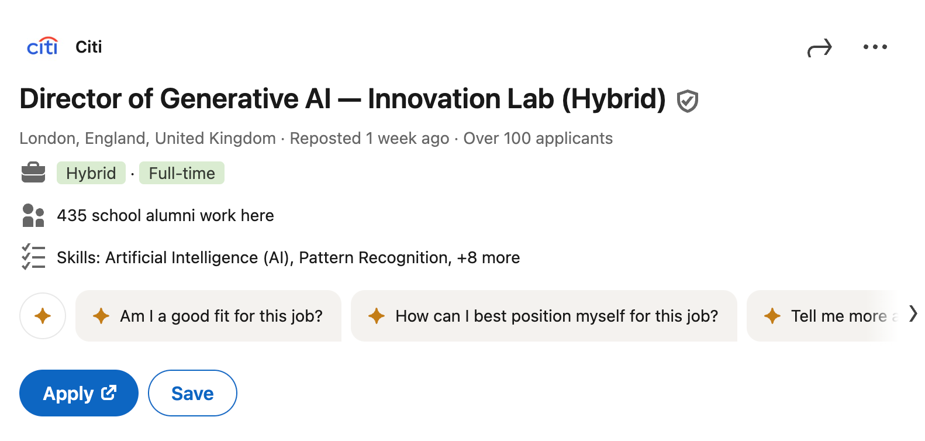Click the three-dot overflow menu icon
925x441 pixels.
pos(874,47)
